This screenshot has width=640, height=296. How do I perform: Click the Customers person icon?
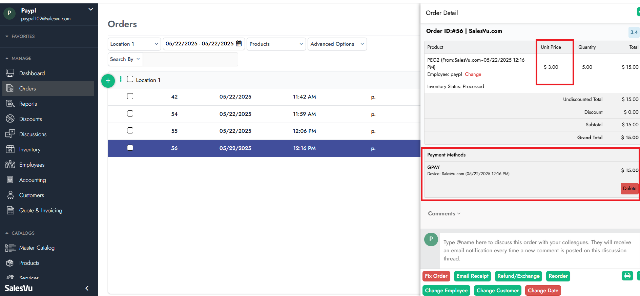click(10, 195)
